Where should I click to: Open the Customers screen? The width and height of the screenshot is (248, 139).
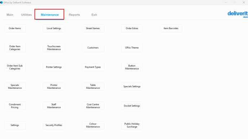[x=93, y=48]
